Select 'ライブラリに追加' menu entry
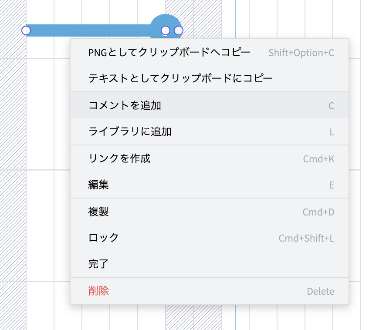Viewport: 379px width, 330px height. tap(130, 132)
